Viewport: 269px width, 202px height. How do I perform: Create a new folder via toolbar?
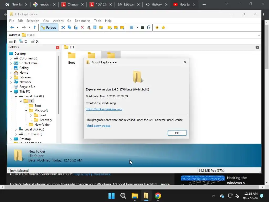[x=110, y=27]
